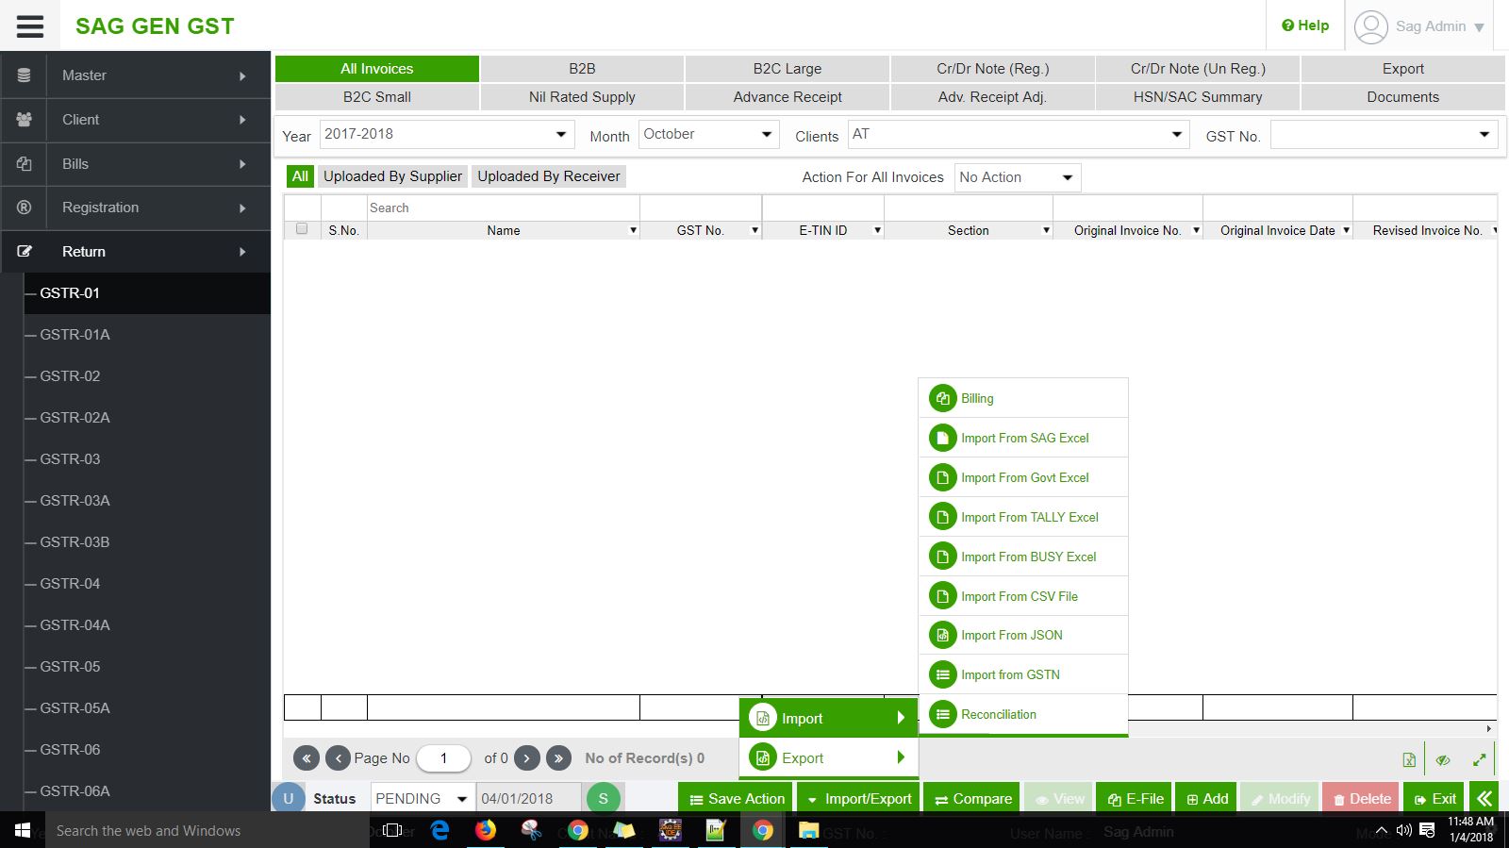Click the Add button
The width and height of the screenshot is (1509, 848).
point(1206,798)
